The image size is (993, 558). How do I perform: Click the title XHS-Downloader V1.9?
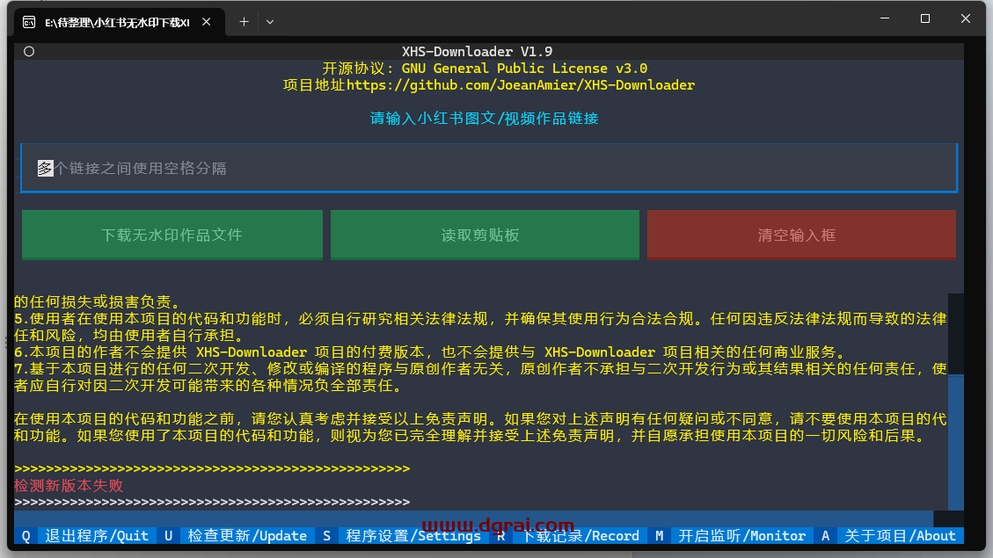click(x=477, y=51)
